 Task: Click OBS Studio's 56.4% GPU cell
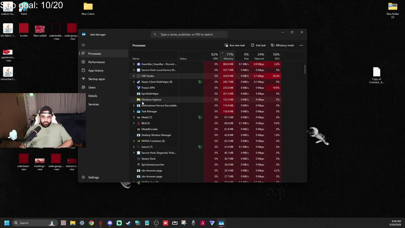(274, 76)
